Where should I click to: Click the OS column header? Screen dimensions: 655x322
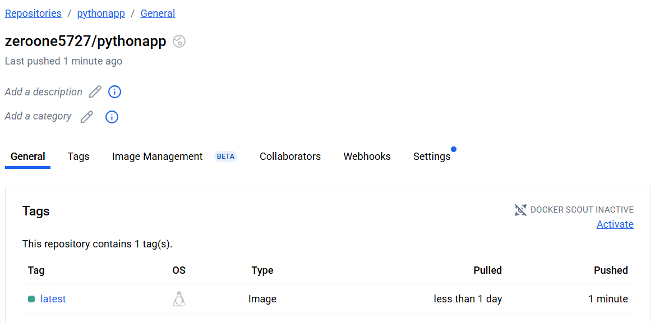pos(179,270)
